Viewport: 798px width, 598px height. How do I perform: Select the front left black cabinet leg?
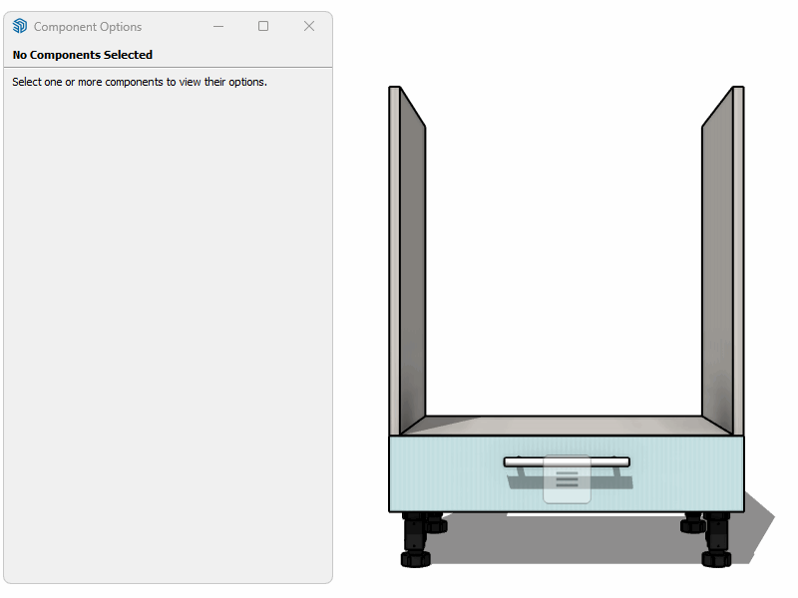coord(415,543)
